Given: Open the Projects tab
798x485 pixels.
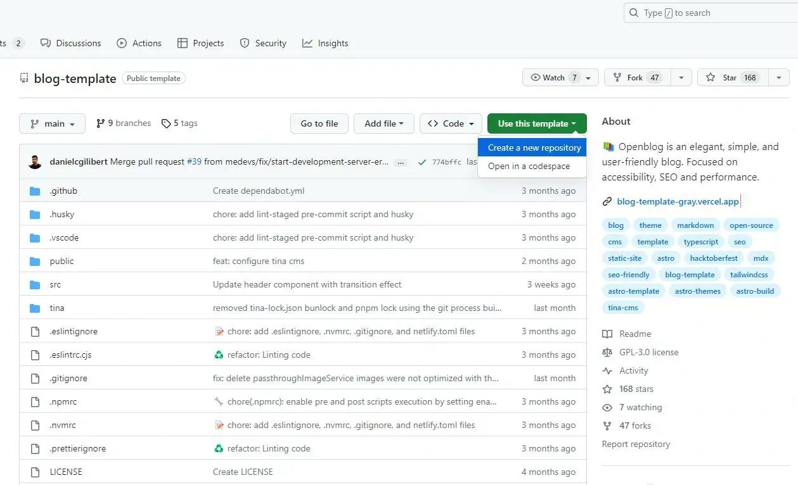Looking at the screenshot, I should (200, 43).
